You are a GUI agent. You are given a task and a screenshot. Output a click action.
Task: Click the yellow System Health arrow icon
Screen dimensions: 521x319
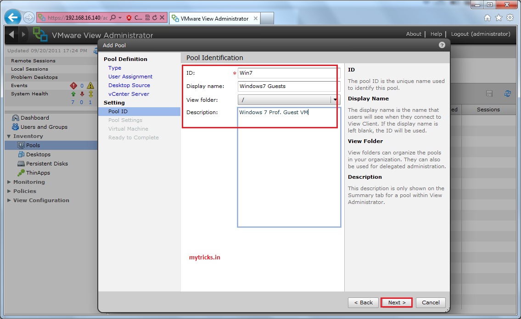[x=90, y=94]
